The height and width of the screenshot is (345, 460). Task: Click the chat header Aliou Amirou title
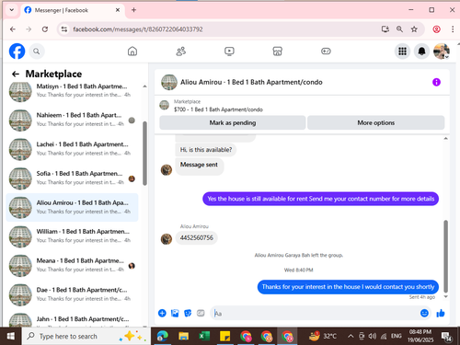pos(251,82)
